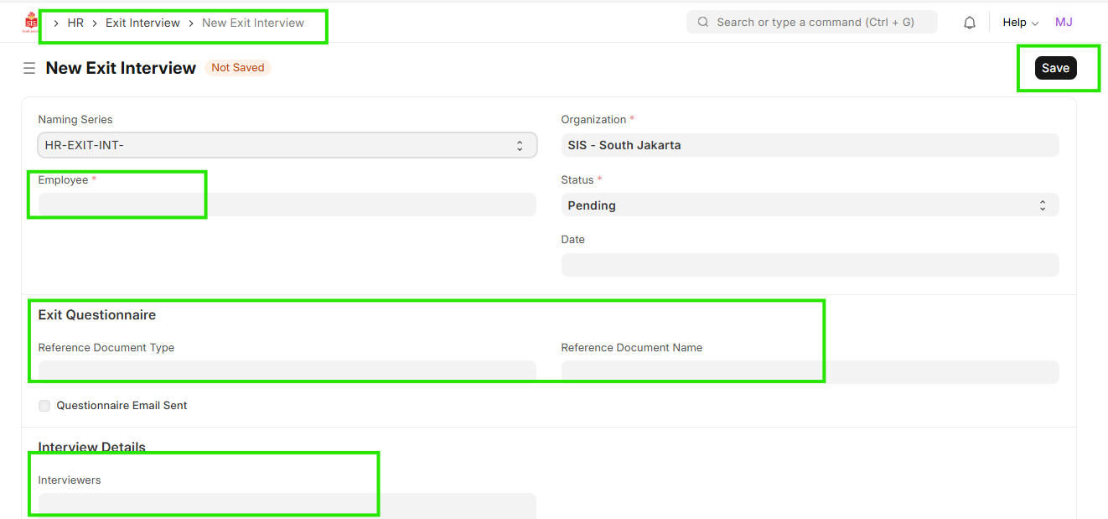Click the SIS logo home icon
1108x519 pixels.
(31, 23)
